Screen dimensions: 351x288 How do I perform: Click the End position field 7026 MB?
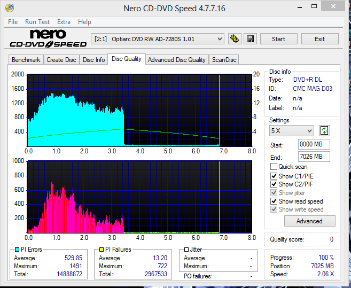314,157
